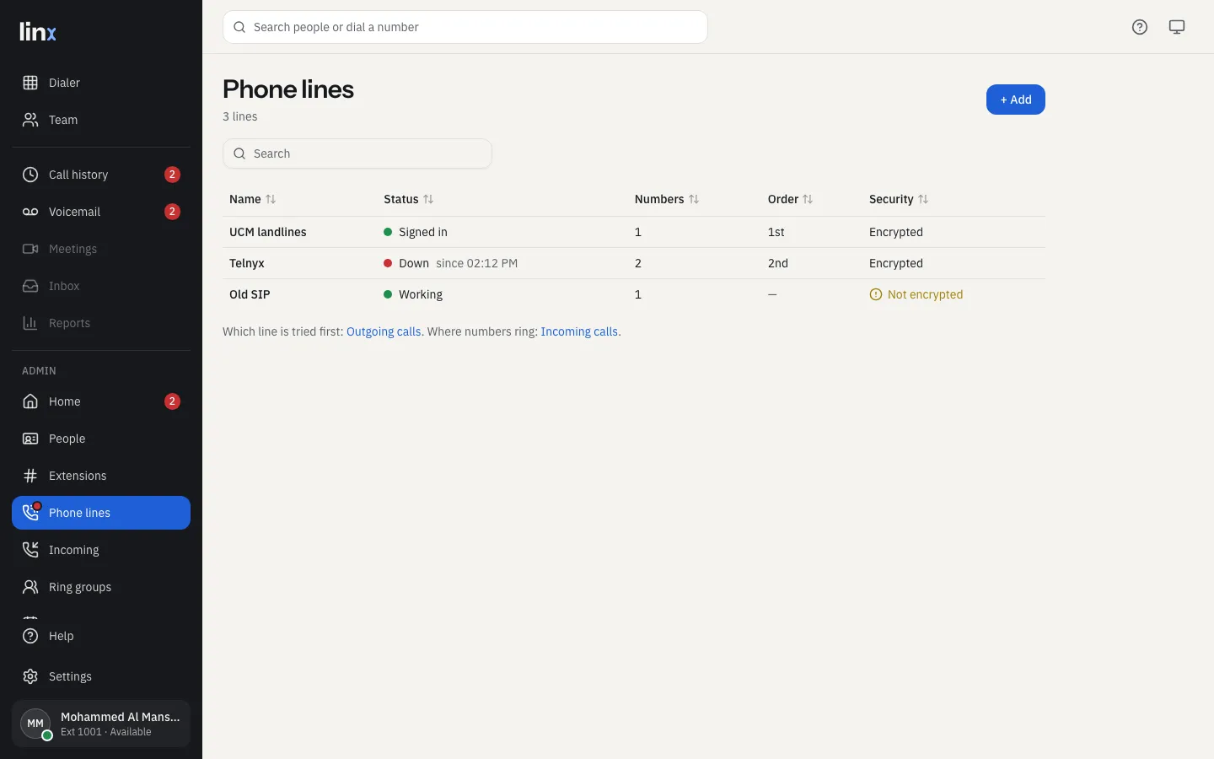
Task: Open Ring groups in admin menu
Action: tap(101, 587)
